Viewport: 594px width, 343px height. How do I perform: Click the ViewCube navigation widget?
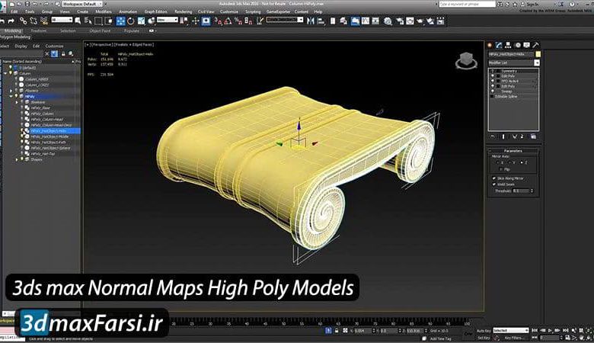[x=466, y=61]
